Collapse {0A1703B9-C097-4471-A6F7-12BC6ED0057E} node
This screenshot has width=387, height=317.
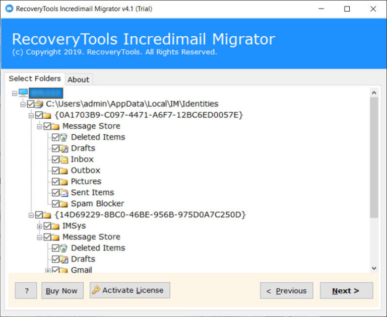pos(31,115)
